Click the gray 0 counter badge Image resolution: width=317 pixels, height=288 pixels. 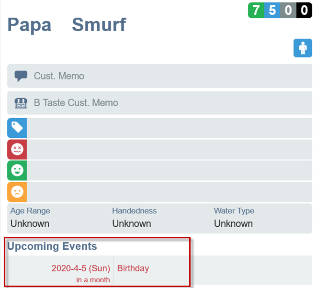point(288,11)
